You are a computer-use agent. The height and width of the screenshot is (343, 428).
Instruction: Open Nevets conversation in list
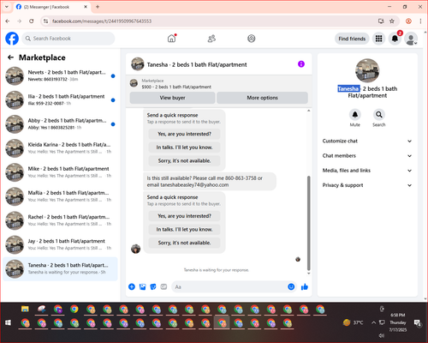click(60, 75)
